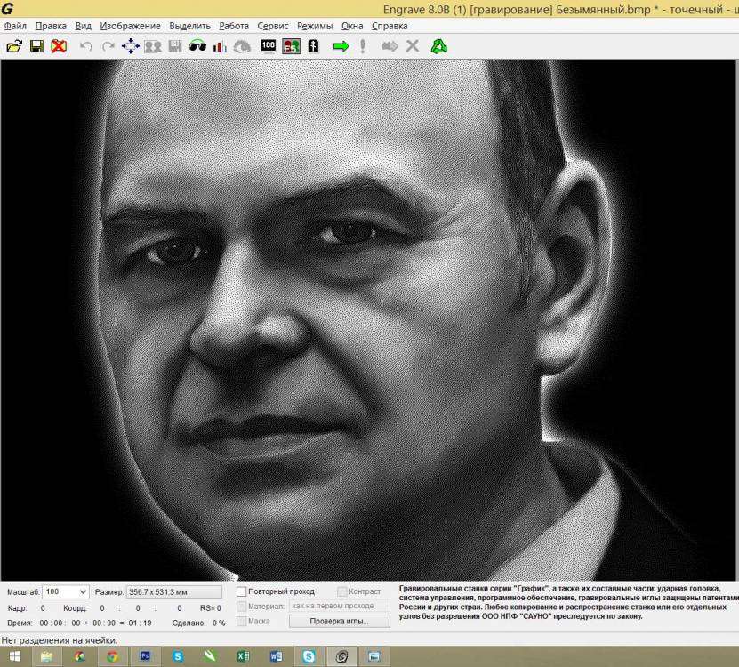Open the 'Изображение' menu
This screenshot has height=667, width=739.
pos(130,26)
